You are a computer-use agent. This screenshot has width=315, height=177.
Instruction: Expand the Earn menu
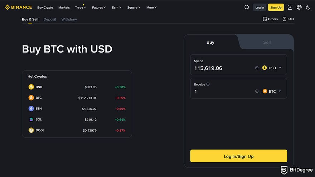pos(117,8)
